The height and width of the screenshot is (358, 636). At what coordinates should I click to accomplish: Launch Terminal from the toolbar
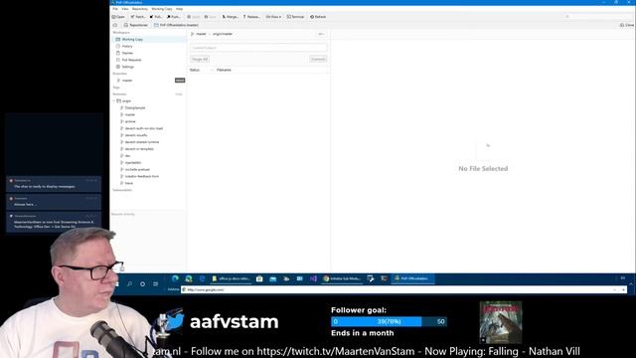[x=295, y=17]
